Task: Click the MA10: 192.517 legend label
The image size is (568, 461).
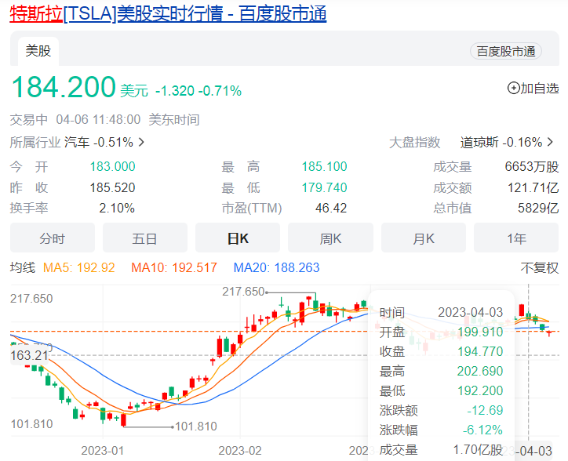Action: coord(174,267)
